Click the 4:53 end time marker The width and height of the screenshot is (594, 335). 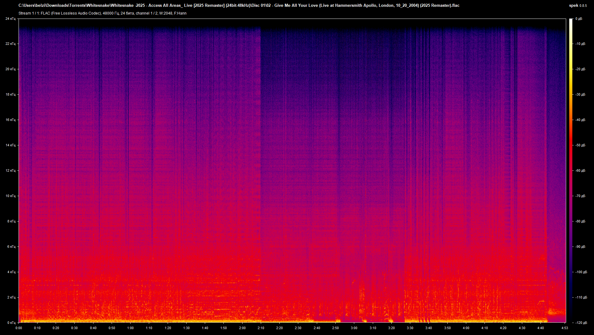pos(565,328)
